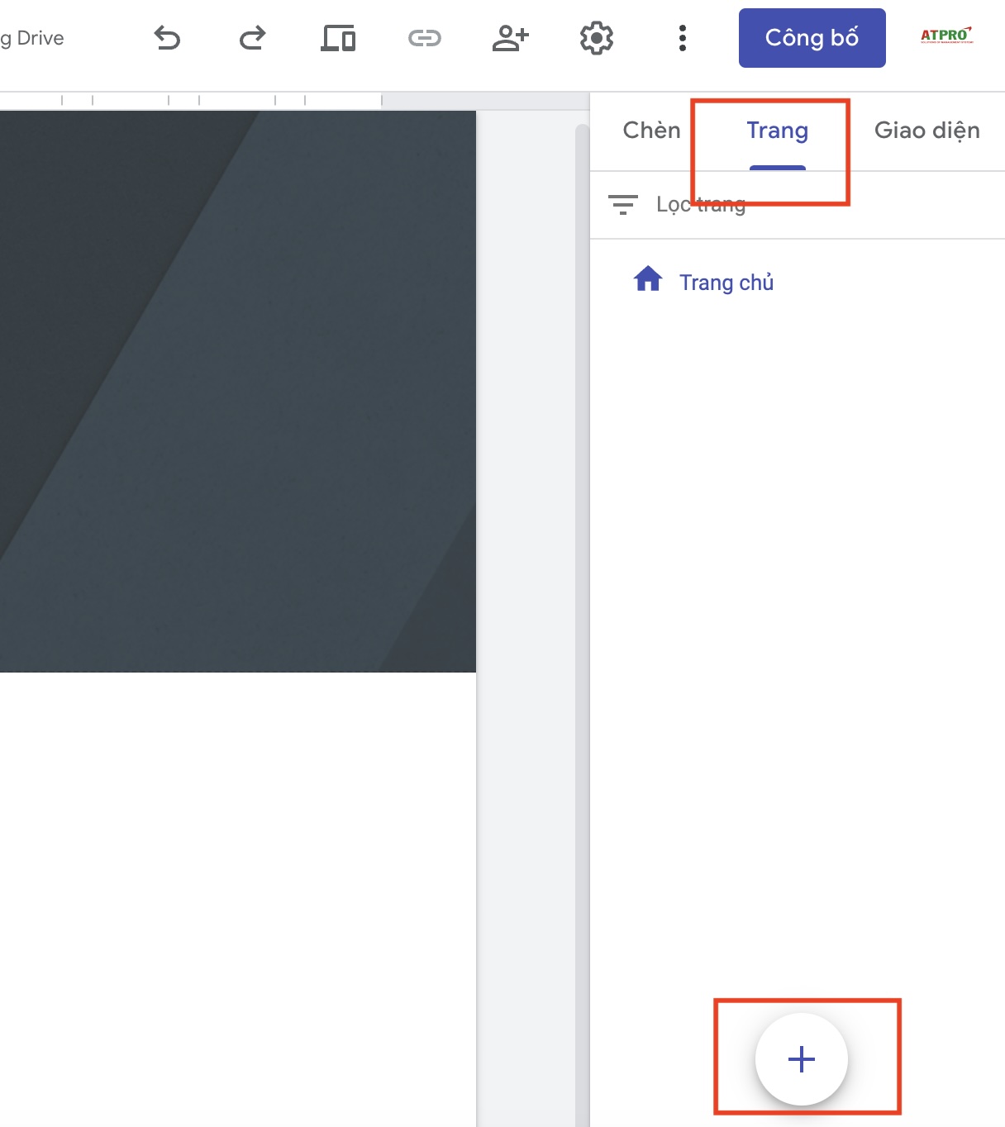This screenshot has width=1005, height=1127.
Task: Add a new page with plus button
Action: point(802,1059)
